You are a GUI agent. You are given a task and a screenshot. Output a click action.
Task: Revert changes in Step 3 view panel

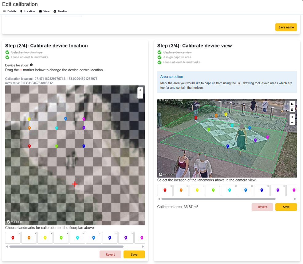tap(262, 207)
